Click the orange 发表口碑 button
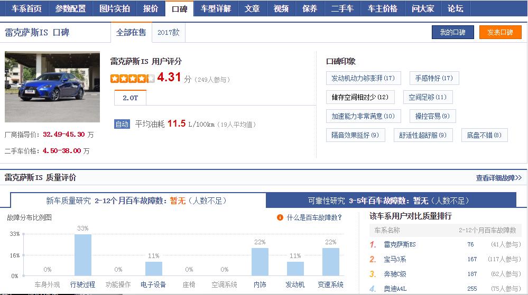The width and height of the screenshot is (528, 295). [x=501, y=32]
